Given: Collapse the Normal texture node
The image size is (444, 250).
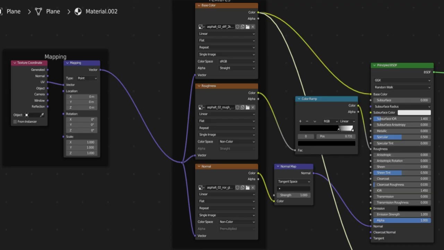Looking at the screenshot, I should click(x=199, y=166).
